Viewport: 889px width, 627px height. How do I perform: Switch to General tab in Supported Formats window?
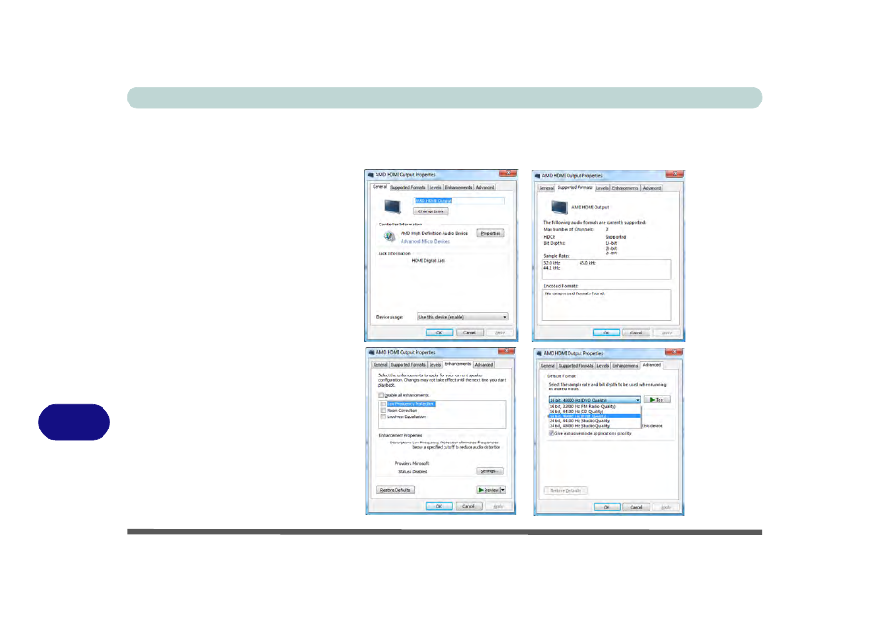click(x=546, y=188)
